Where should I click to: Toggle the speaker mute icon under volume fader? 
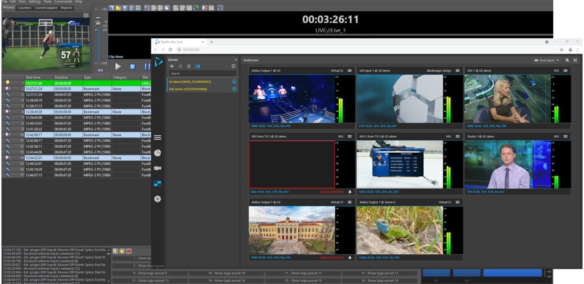click(100, 70)
